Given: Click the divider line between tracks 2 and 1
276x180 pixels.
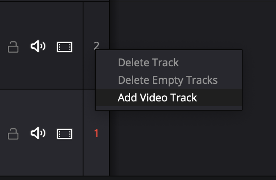Looking at the screenshot, I should pos(44,89).
